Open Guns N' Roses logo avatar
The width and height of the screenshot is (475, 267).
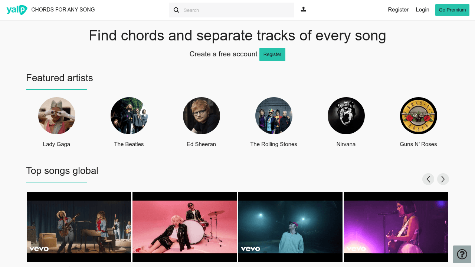coord(419,116)
